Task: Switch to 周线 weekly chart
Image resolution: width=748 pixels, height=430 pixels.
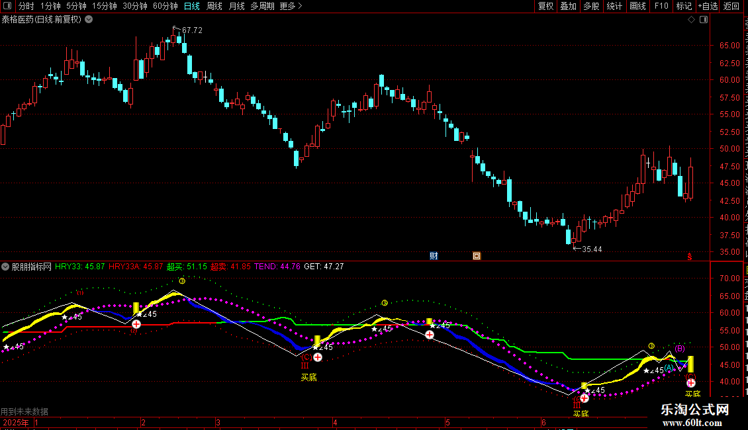Action: [214, 6]
